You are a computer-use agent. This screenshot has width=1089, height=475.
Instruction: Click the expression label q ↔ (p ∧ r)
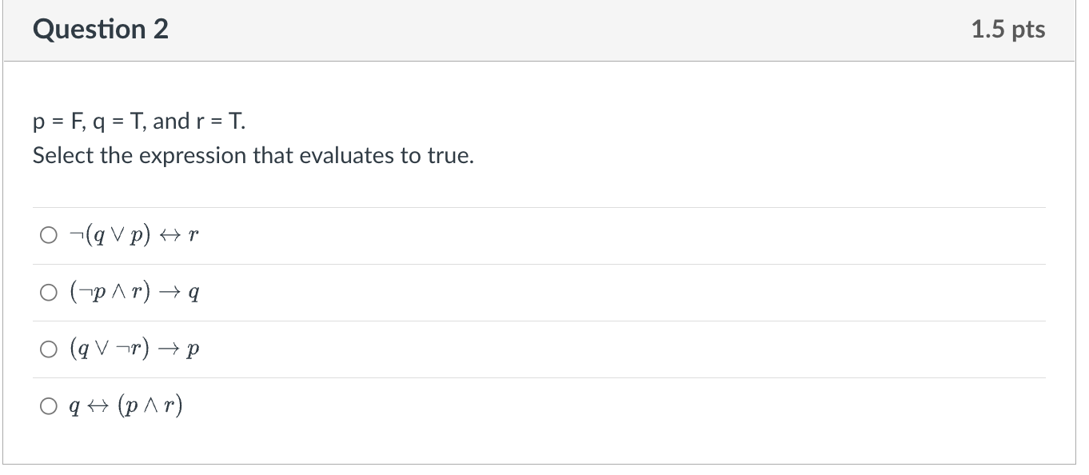pos(124,405)
